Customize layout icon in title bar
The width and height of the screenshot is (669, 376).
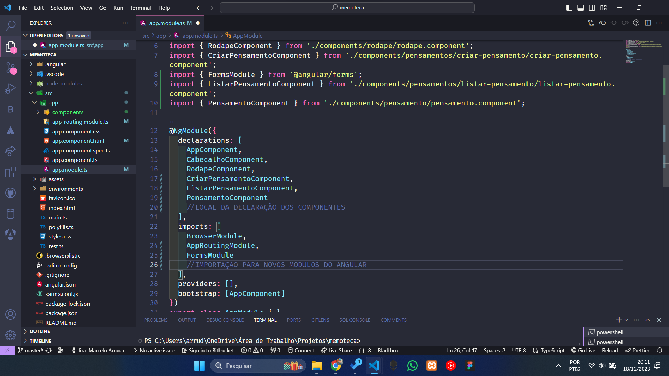click(603, 8)
